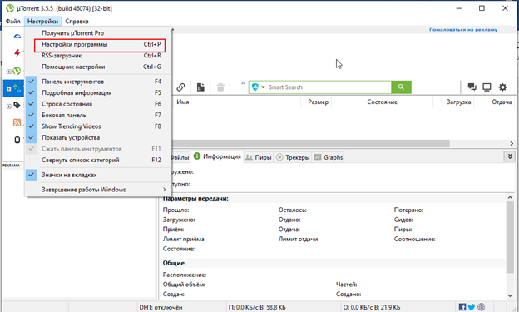Click right arrow of horizontal scrollbar
This screenshot has width=519, height=312.
512,143
